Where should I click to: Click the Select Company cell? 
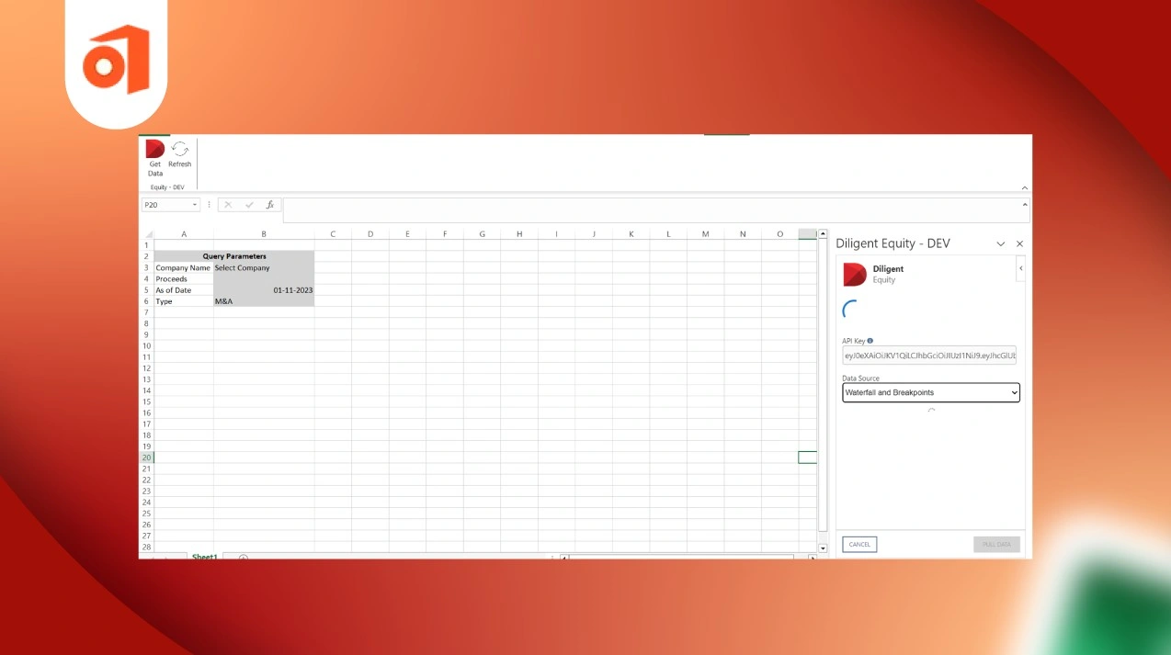click(264, 267)
